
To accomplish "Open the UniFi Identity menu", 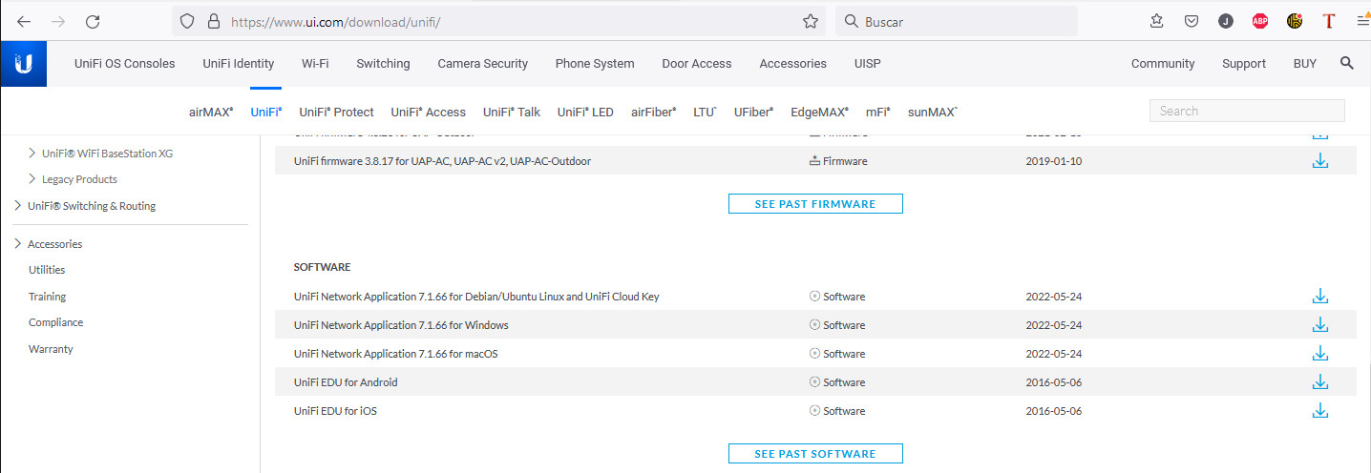I will coord(239,64).
